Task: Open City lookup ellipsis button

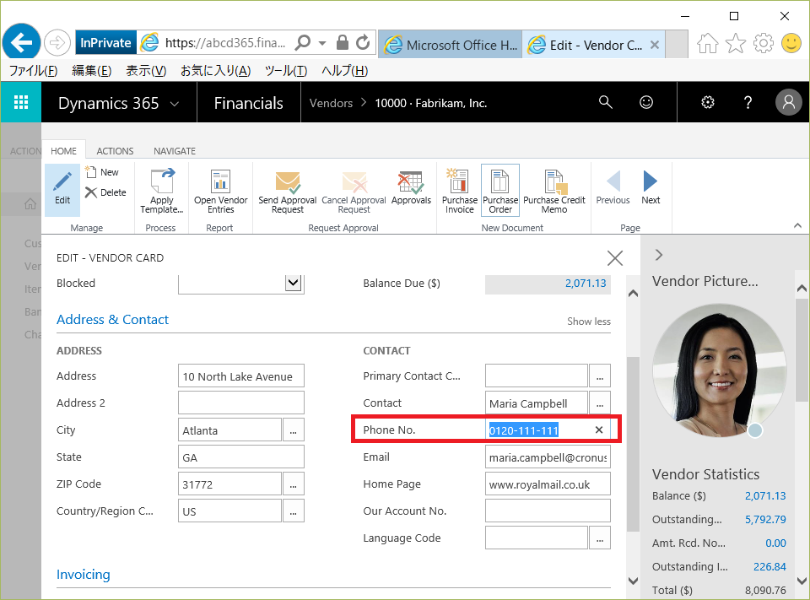Action: 294,430
